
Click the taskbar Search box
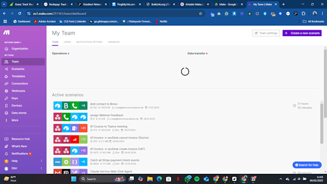(102, 179)
